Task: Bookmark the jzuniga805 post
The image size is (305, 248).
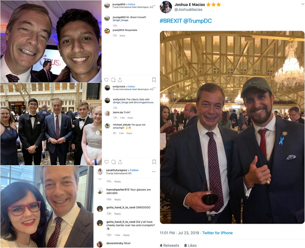Action: coord(154,80)
